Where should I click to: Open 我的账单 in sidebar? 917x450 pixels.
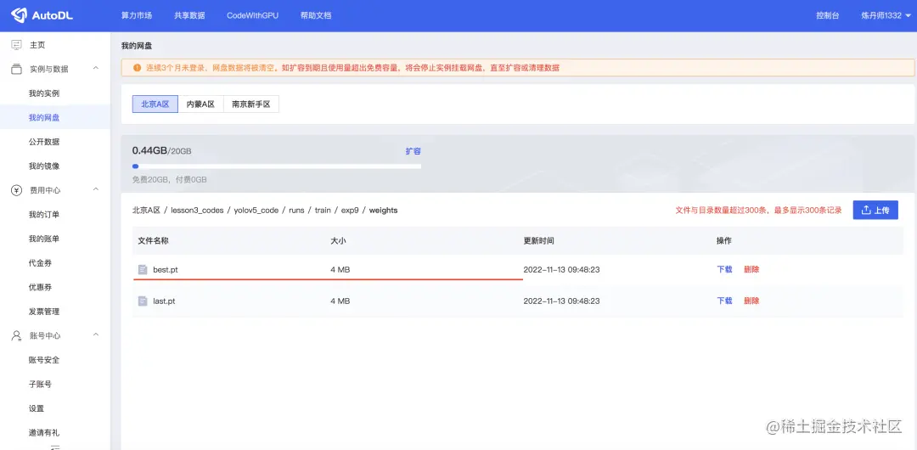tap(44, 239)
